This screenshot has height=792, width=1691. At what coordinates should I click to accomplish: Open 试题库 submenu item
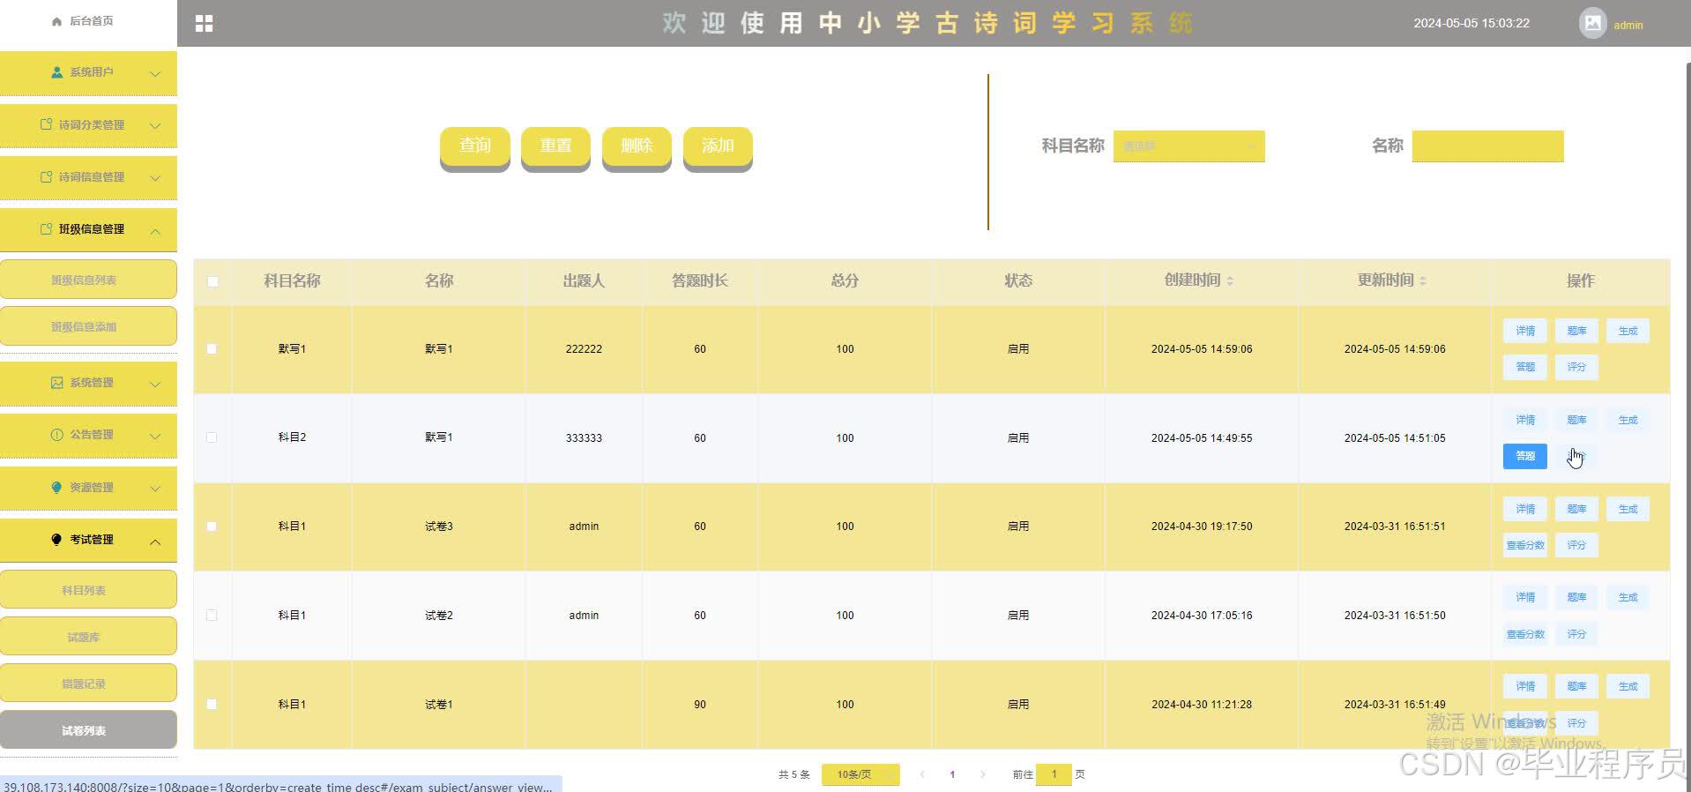[88, 637]
